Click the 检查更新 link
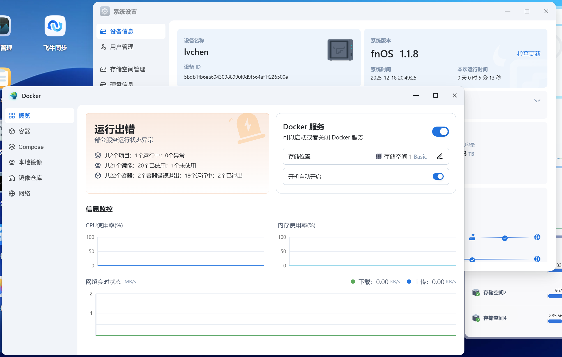Screen dimensions: 562x357 click(x=529, y=53)
